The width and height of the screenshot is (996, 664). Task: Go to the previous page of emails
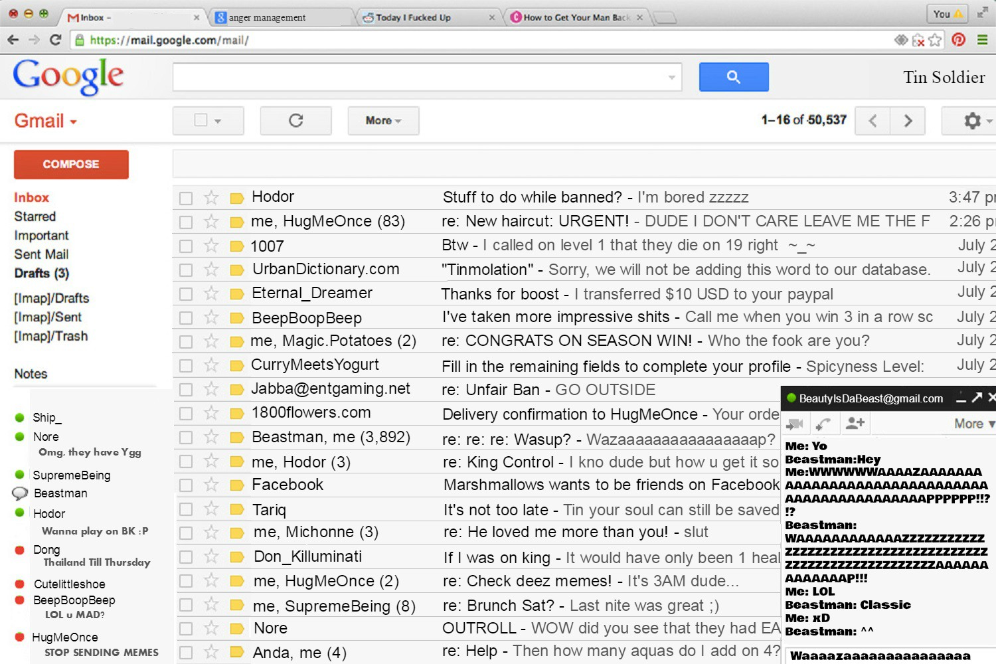(873, 120)
